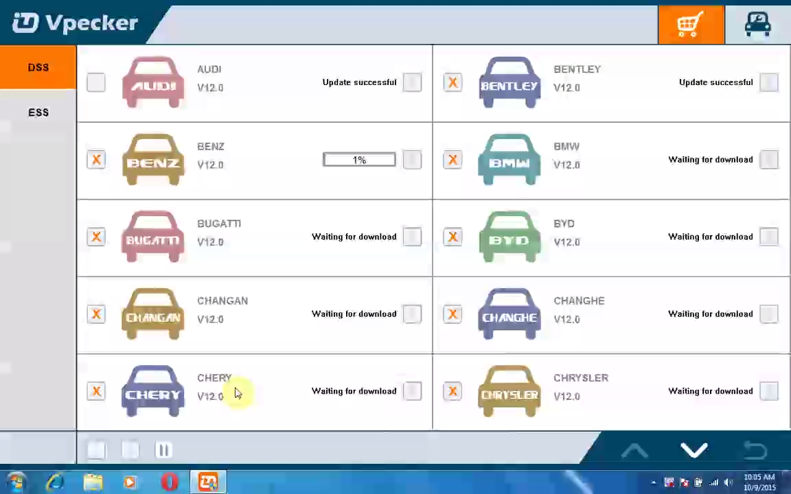Click the second blank toolbar button
Viewport: 791px width, 494px height.
(130, 449)
